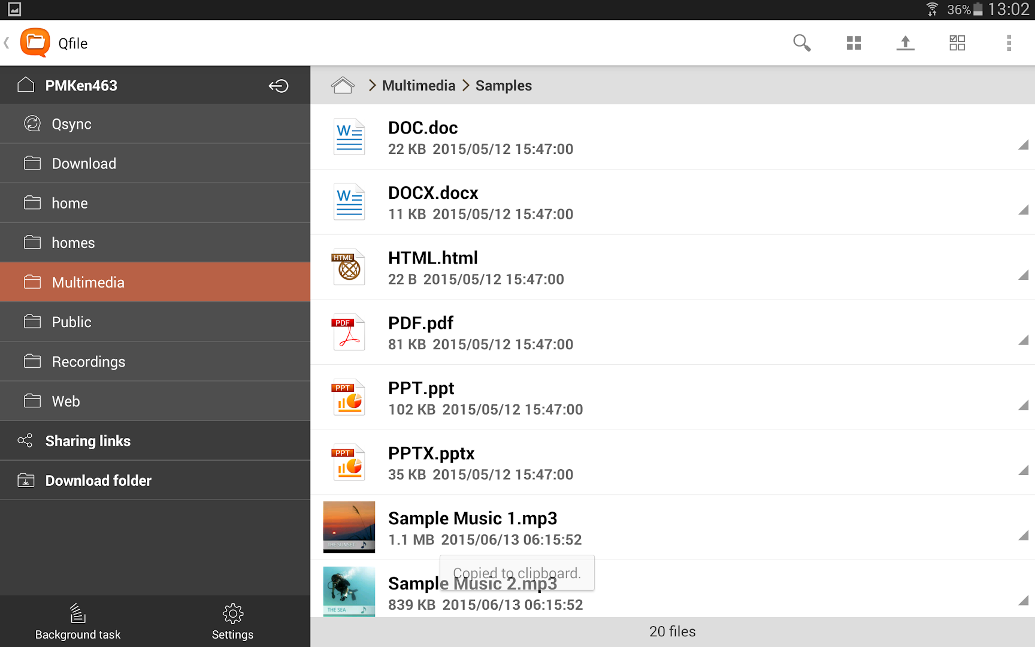This screenshot has width=1035, height=647.
Task: Expand options arrow for Sample Music 2.mp3
Action: pyautogui.click(x=1023, y=601)
